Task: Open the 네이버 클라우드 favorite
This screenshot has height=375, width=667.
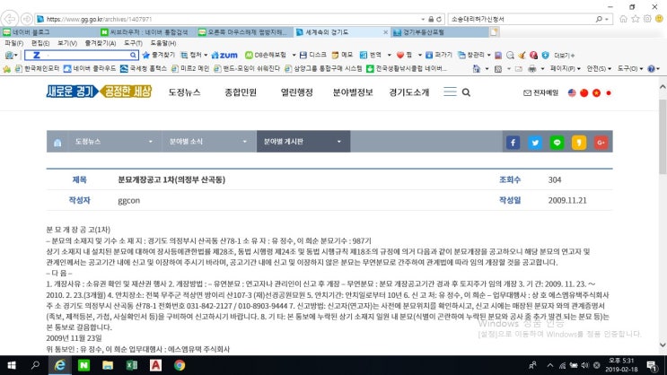Action: pos(90,68)
